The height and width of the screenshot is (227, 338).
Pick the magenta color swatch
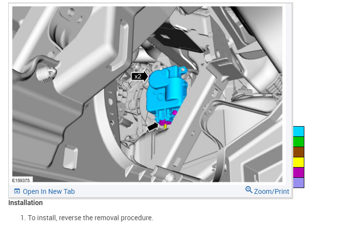pos(298,172)
